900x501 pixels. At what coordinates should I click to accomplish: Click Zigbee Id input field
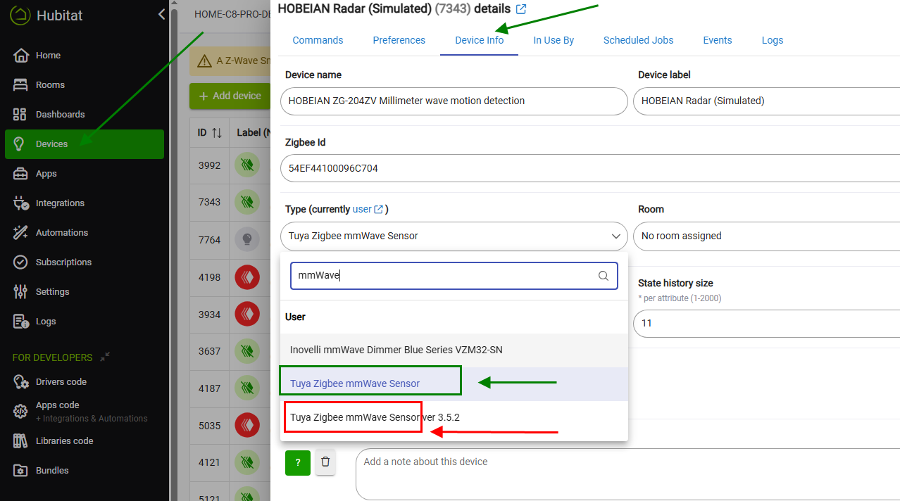click(589, 169)
